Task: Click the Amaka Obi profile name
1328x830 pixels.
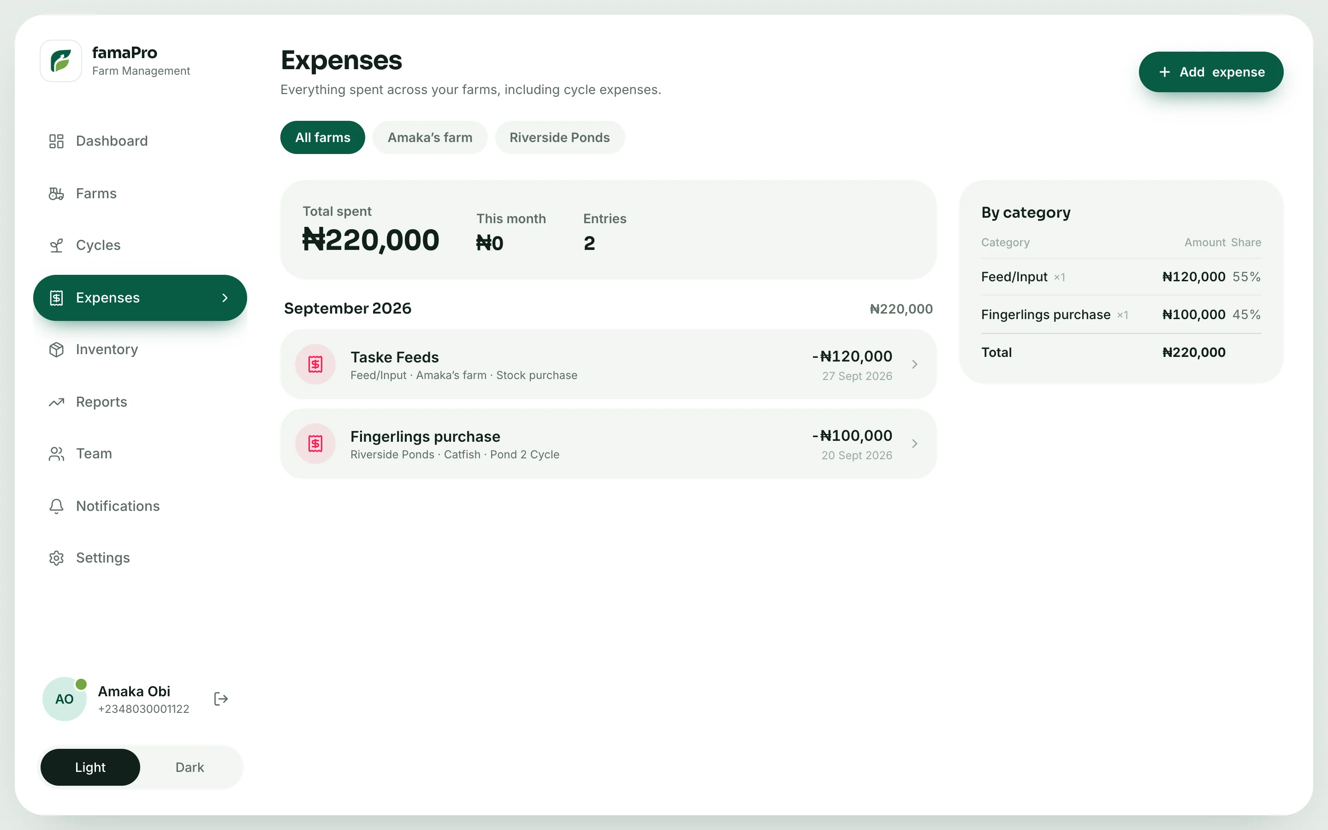Action: coord(134,691)
